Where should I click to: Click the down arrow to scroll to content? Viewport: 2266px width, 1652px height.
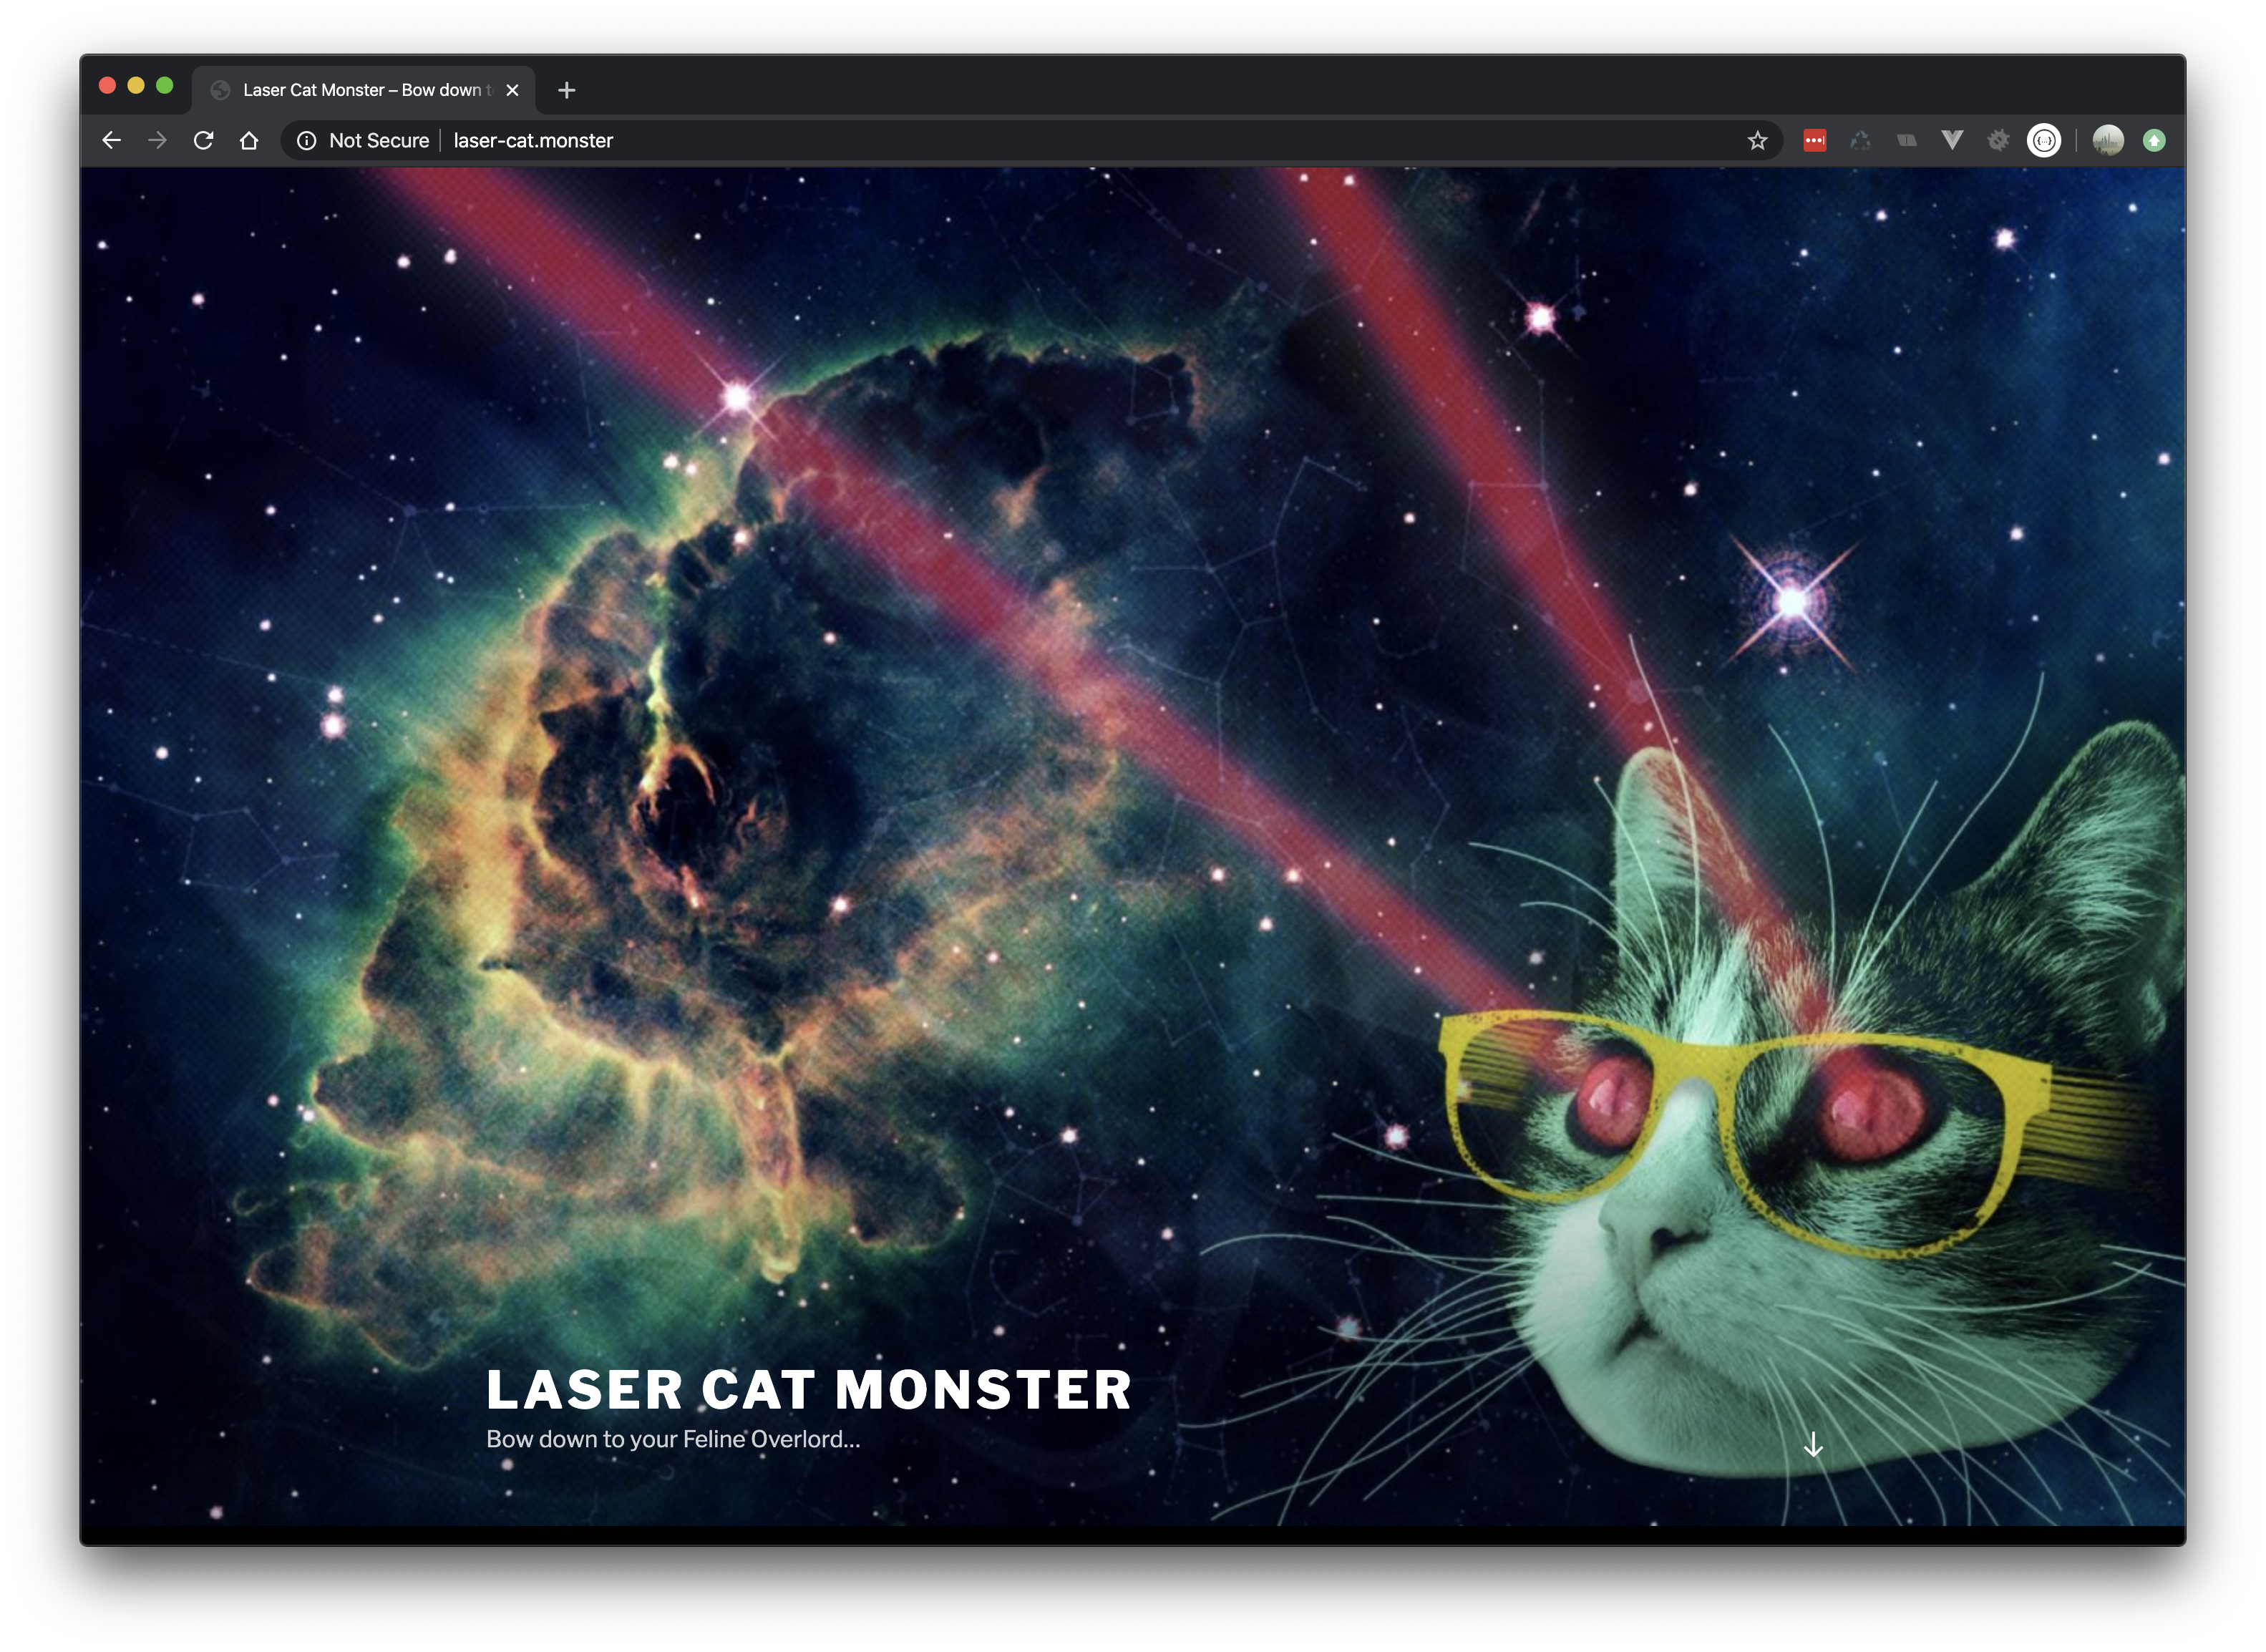pyautogui.click(x=1813, y=1444)
